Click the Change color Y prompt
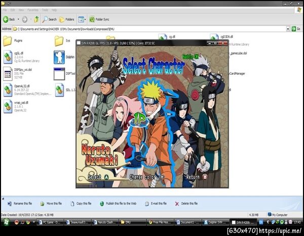The image size is (304, 236). coord(147,177)
